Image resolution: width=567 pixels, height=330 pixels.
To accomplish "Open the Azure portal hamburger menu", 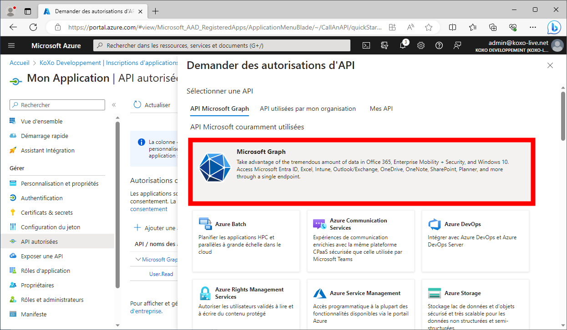I will [x=11, y=45].
